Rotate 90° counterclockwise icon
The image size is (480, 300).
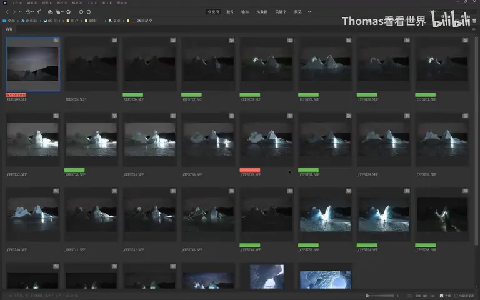click(81, 12)
